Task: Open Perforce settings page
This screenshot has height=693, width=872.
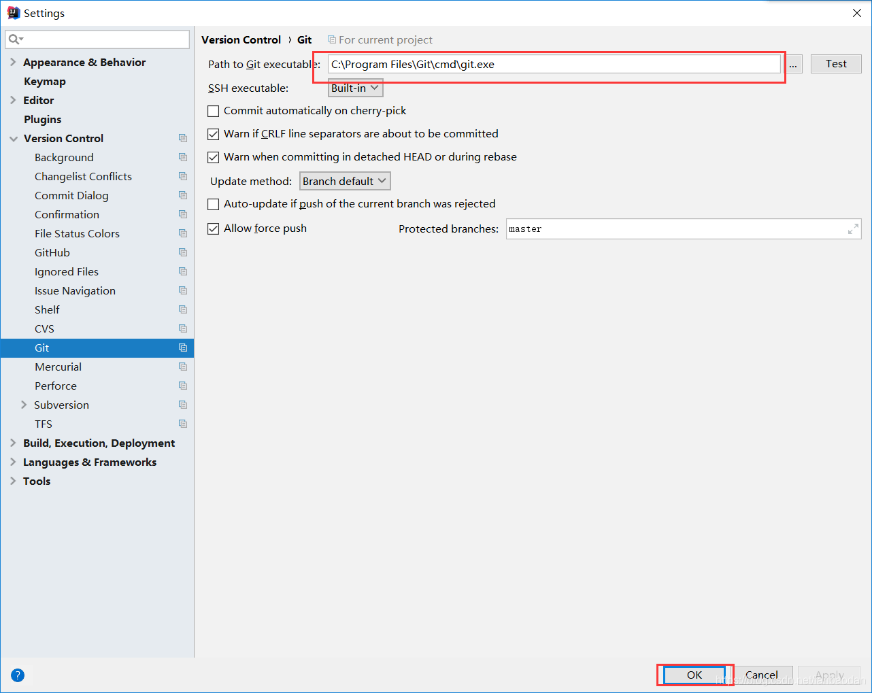Action: pos(56,386)
